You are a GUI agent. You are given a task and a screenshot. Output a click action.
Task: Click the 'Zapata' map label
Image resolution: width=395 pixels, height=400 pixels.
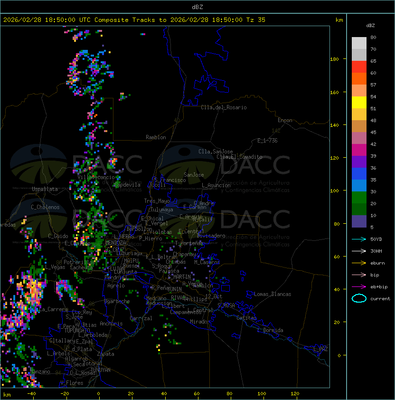105,354
